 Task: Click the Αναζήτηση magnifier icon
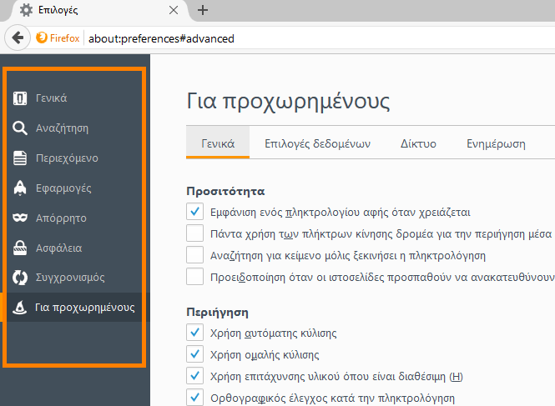pos(20,128)
